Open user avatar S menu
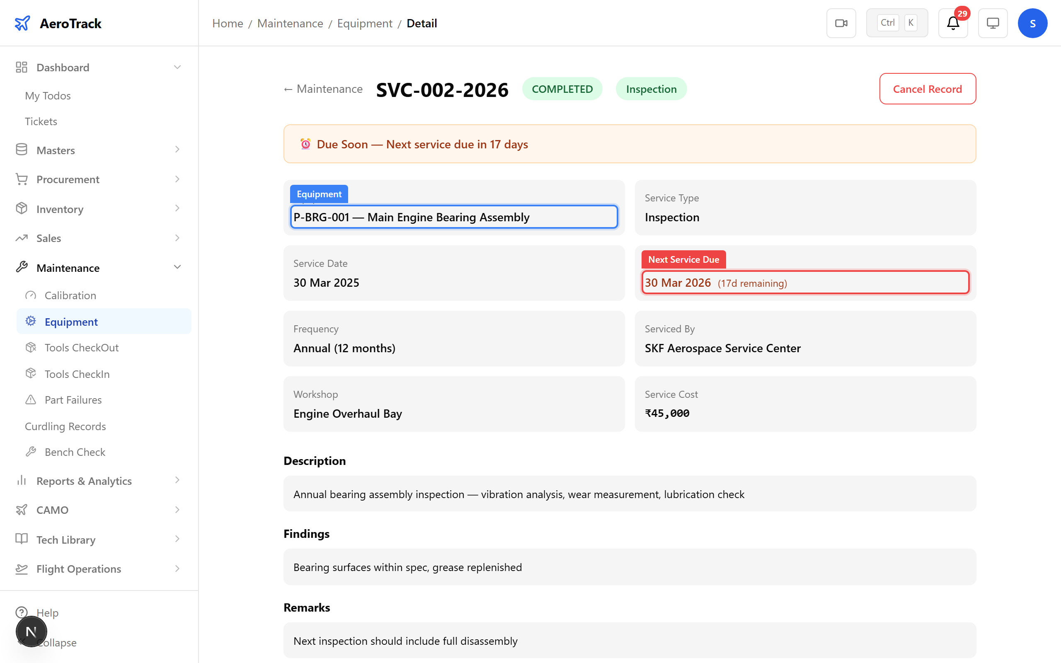Screen dimensions: 1061x663 (1032, 23)
